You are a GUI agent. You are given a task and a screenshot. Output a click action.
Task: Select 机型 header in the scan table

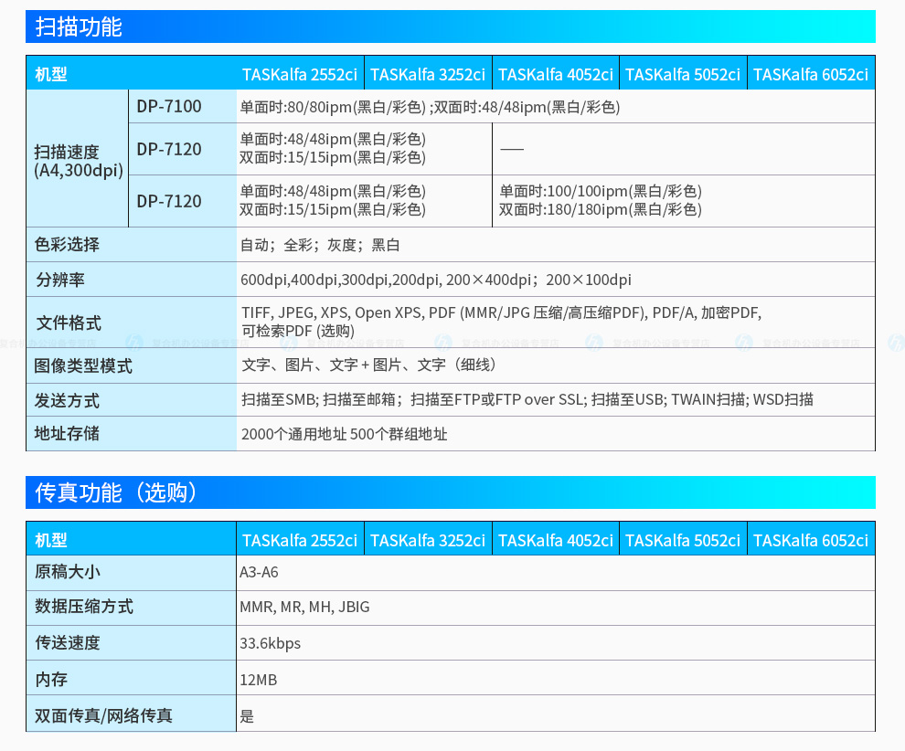[x=51, y=74]
